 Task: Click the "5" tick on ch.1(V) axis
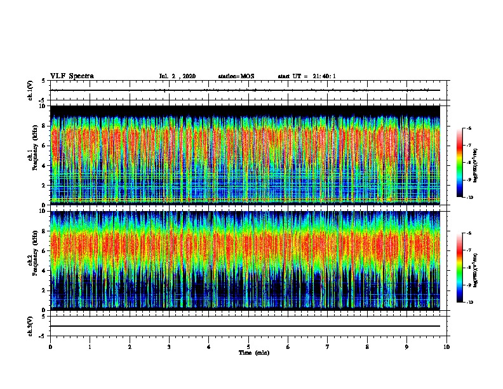click(x=44, y=81)
